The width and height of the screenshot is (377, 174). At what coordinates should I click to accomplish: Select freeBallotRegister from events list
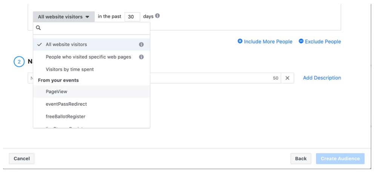(x=66, y=117)
